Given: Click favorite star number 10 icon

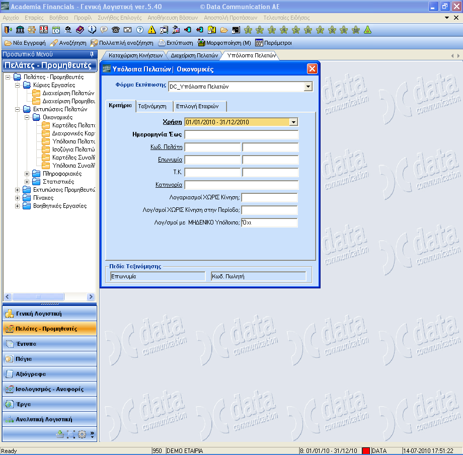Looking at the screenshot, I should [x=356, y=30].
